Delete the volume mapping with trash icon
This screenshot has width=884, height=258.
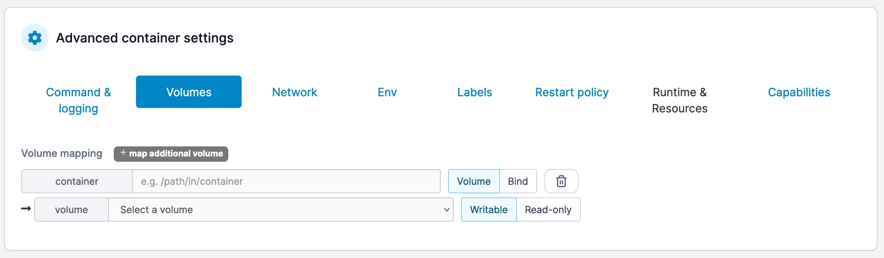coord(561,181)
